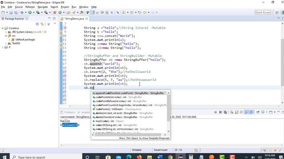Open the Source menu
Screen dimensions: 284x159
coord(19,7)
